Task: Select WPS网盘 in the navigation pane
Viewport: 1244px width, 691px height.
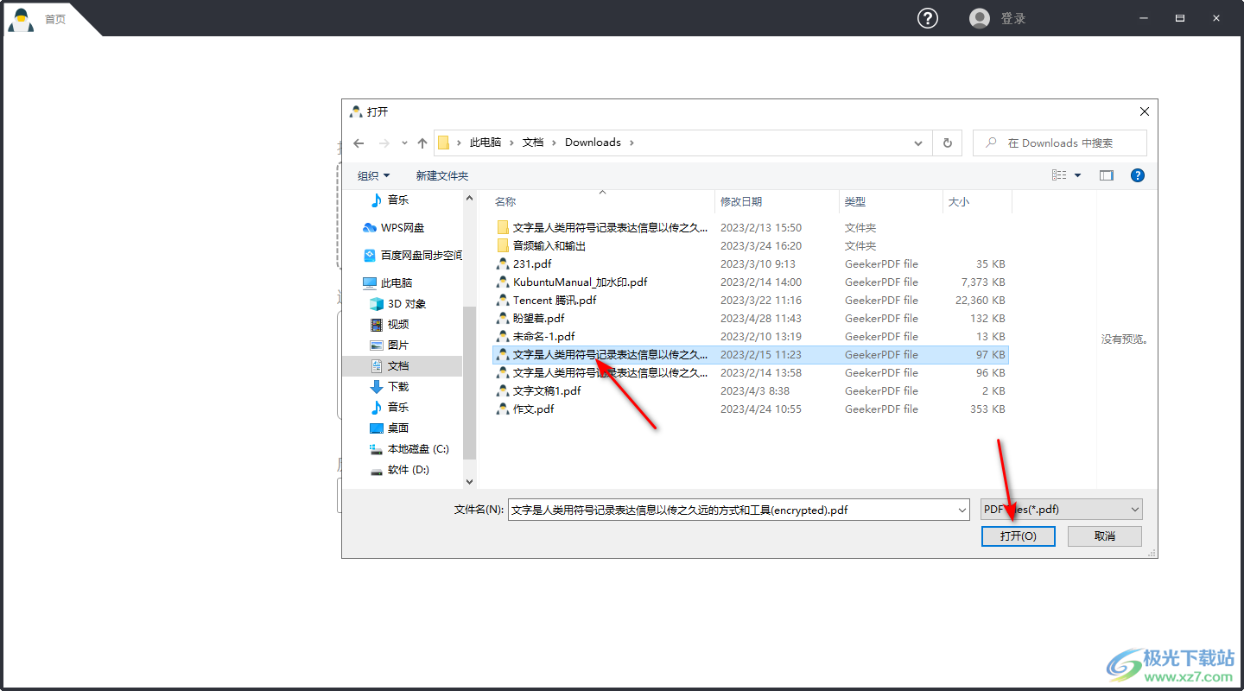Action: point(403,228)
